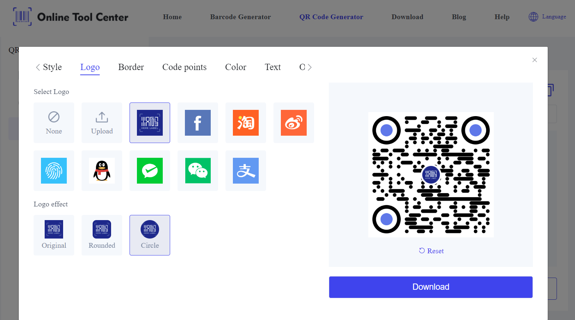This screenshot has height=320, width=575.
Task: Open the Blog page
Action: tap(459, 17)
